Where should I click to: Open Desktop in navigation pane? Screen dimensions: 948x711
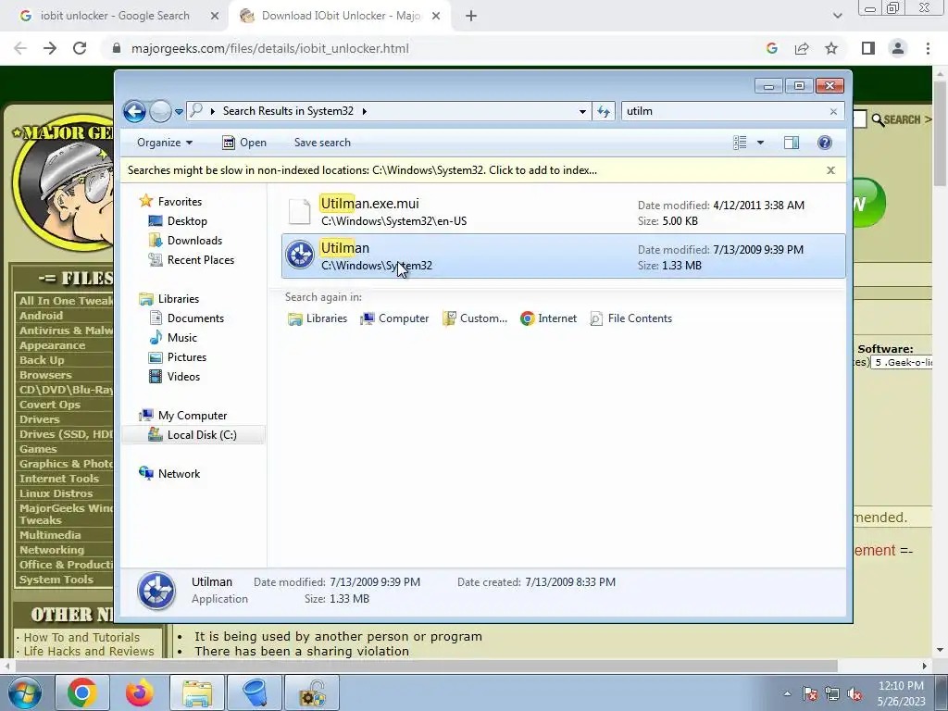pos(187,221)
